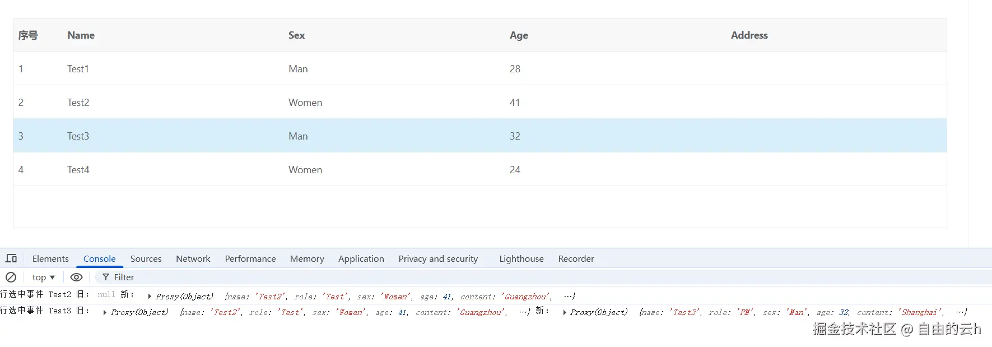
Task: Click the filter funnel icon
Action: coord(105,277)
